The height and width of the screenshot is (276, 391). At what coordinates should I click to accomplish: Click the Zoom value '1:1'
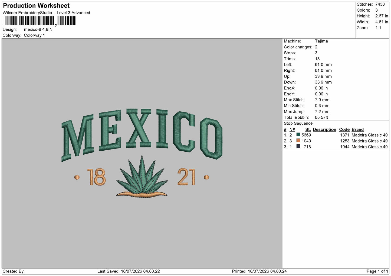pyautogui.click(x=378, y=28)
